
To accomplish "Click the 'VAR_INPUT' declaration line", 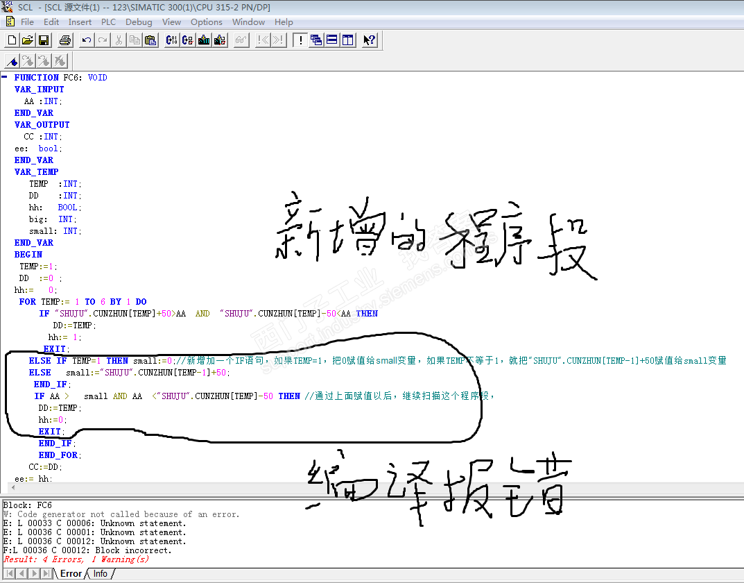I will click(39, 90).
